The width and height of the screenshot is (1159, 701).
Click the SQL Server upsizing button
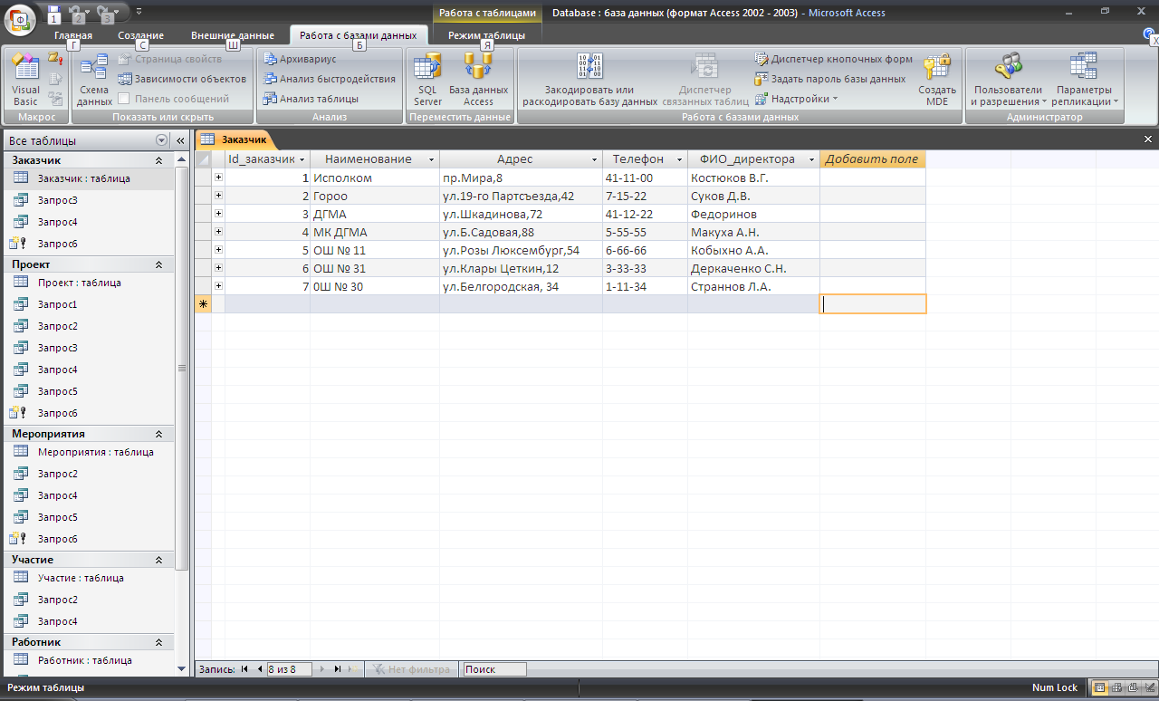pyautogui.click(x=427, y=80)
